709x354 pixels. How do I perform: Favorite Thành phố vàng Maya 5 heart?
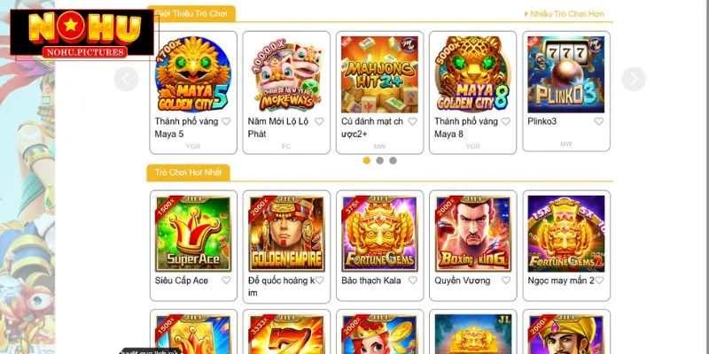point(226,121)
